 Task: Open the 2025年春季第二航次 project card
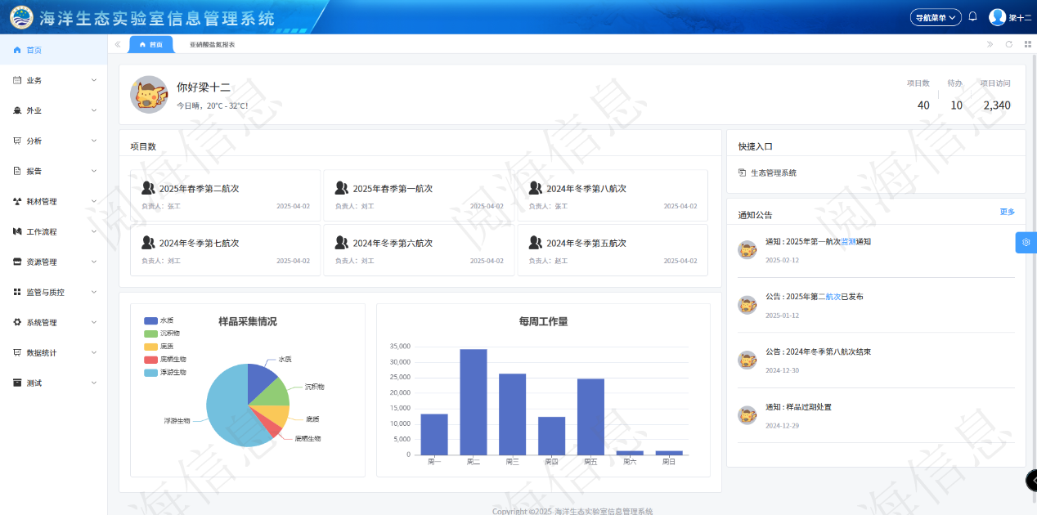tap(225, 195)
